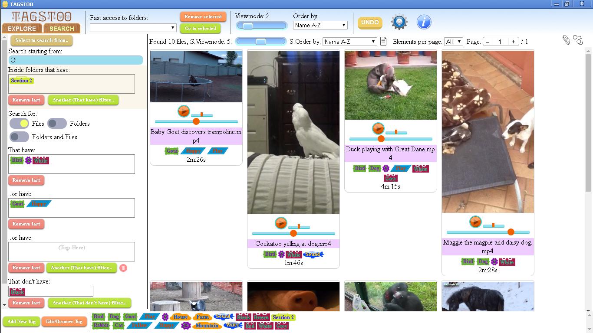Select the Red tag in bottom tag bar
Screen dimensions: 593x333
(x=250, y=326)
